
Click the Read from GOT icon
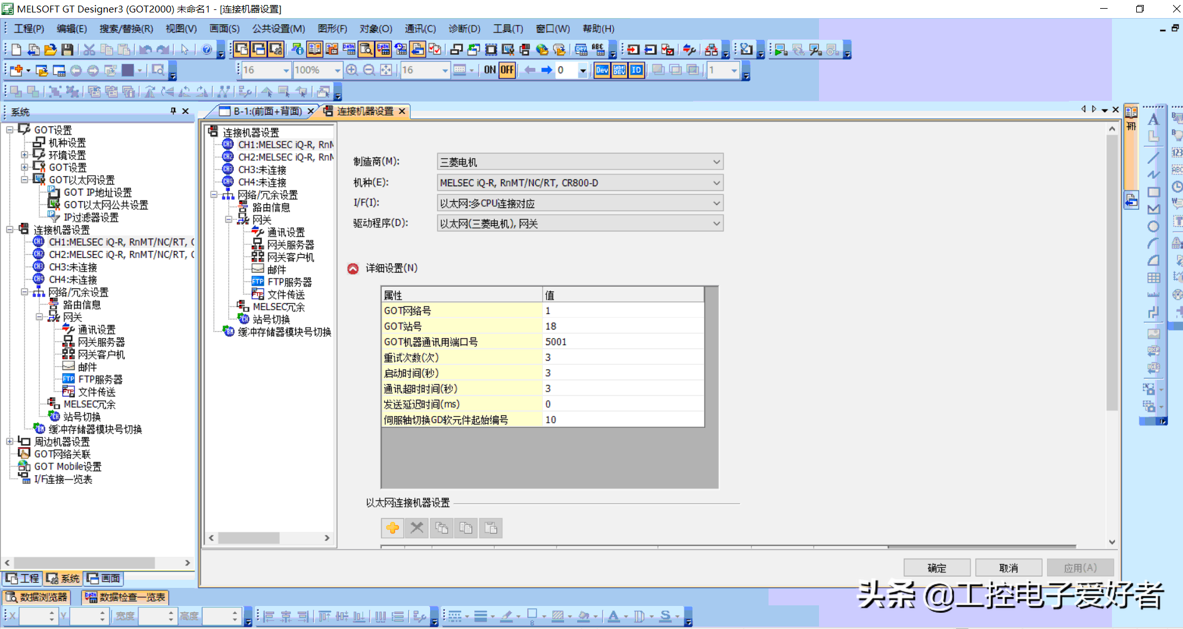(650, 50)
